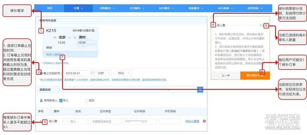
Task: Click the empty 手机号码 input field
Action: 170,121
